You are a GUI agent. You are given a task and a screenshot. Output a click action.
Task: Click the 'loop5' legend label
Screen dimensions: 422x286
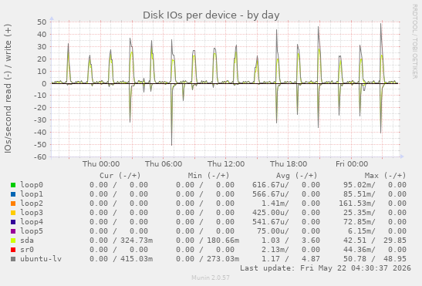coord(32,231)
